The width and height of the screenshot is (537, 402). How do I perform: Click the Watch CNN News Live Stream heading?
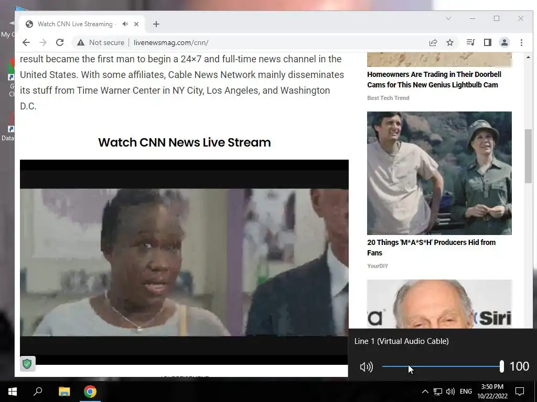[184, 142]
